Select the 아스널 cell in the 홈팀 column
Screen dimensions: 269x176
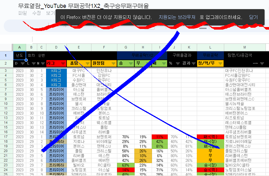click(79, 89)
